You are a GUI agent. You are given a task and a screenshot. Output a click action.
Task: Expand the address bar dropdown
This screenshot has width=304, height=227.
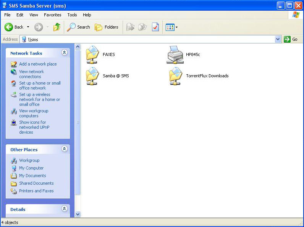coord(278,40)
